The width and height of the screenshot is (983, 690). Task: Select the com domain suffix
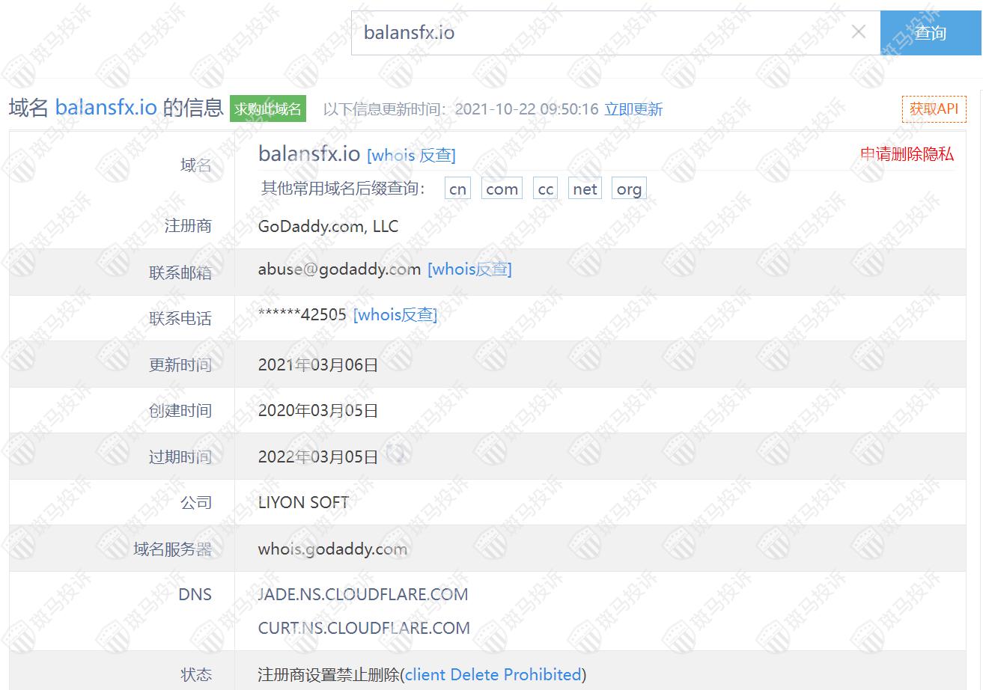pos(502,189)
